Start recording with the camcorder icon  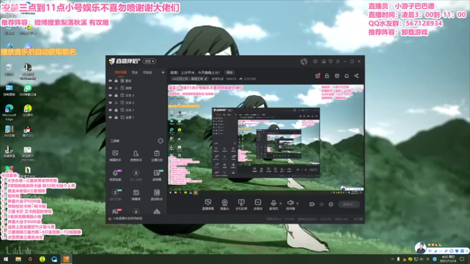coord(312,204)
